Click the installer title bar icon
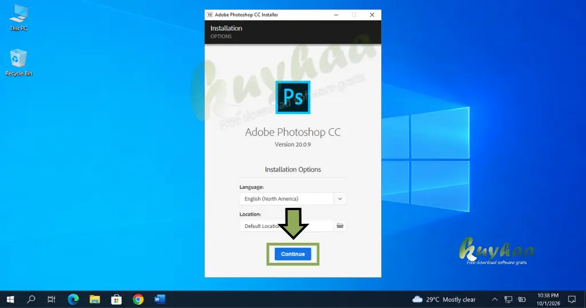Viewport: 586px width, 308px height. (210, 14)
